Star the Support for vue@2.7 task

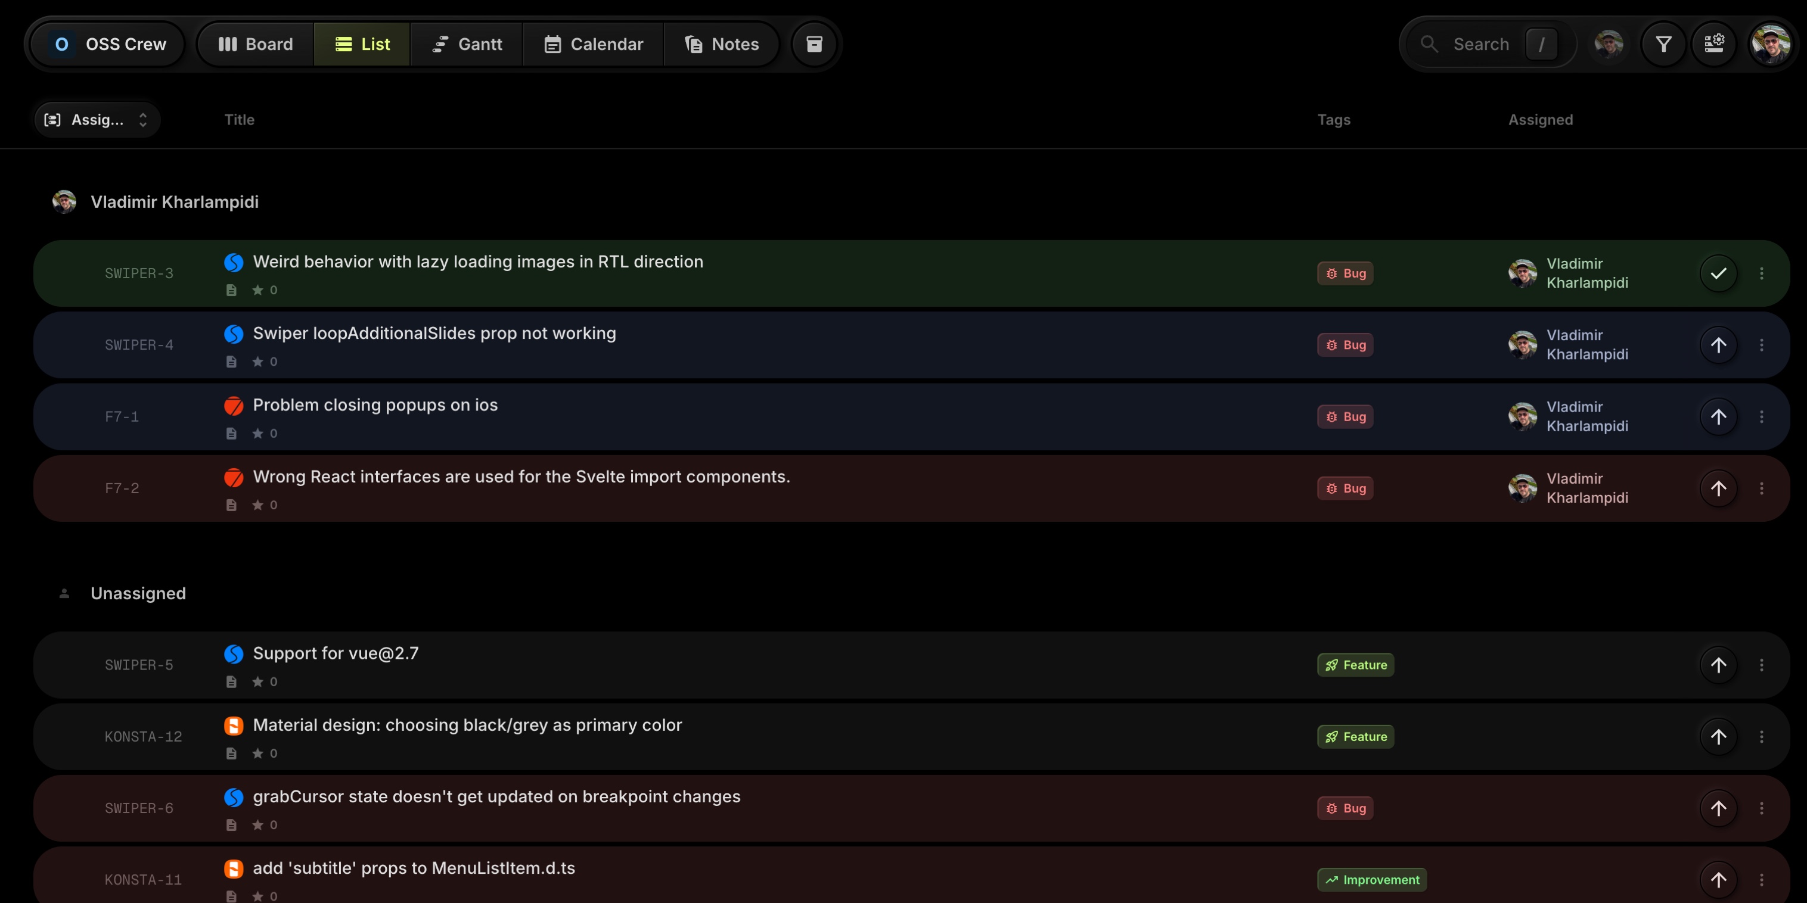(x=258, y=681)
